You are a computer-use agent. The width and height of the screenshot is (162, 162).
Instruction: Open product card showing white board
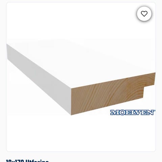click(81, 77)
